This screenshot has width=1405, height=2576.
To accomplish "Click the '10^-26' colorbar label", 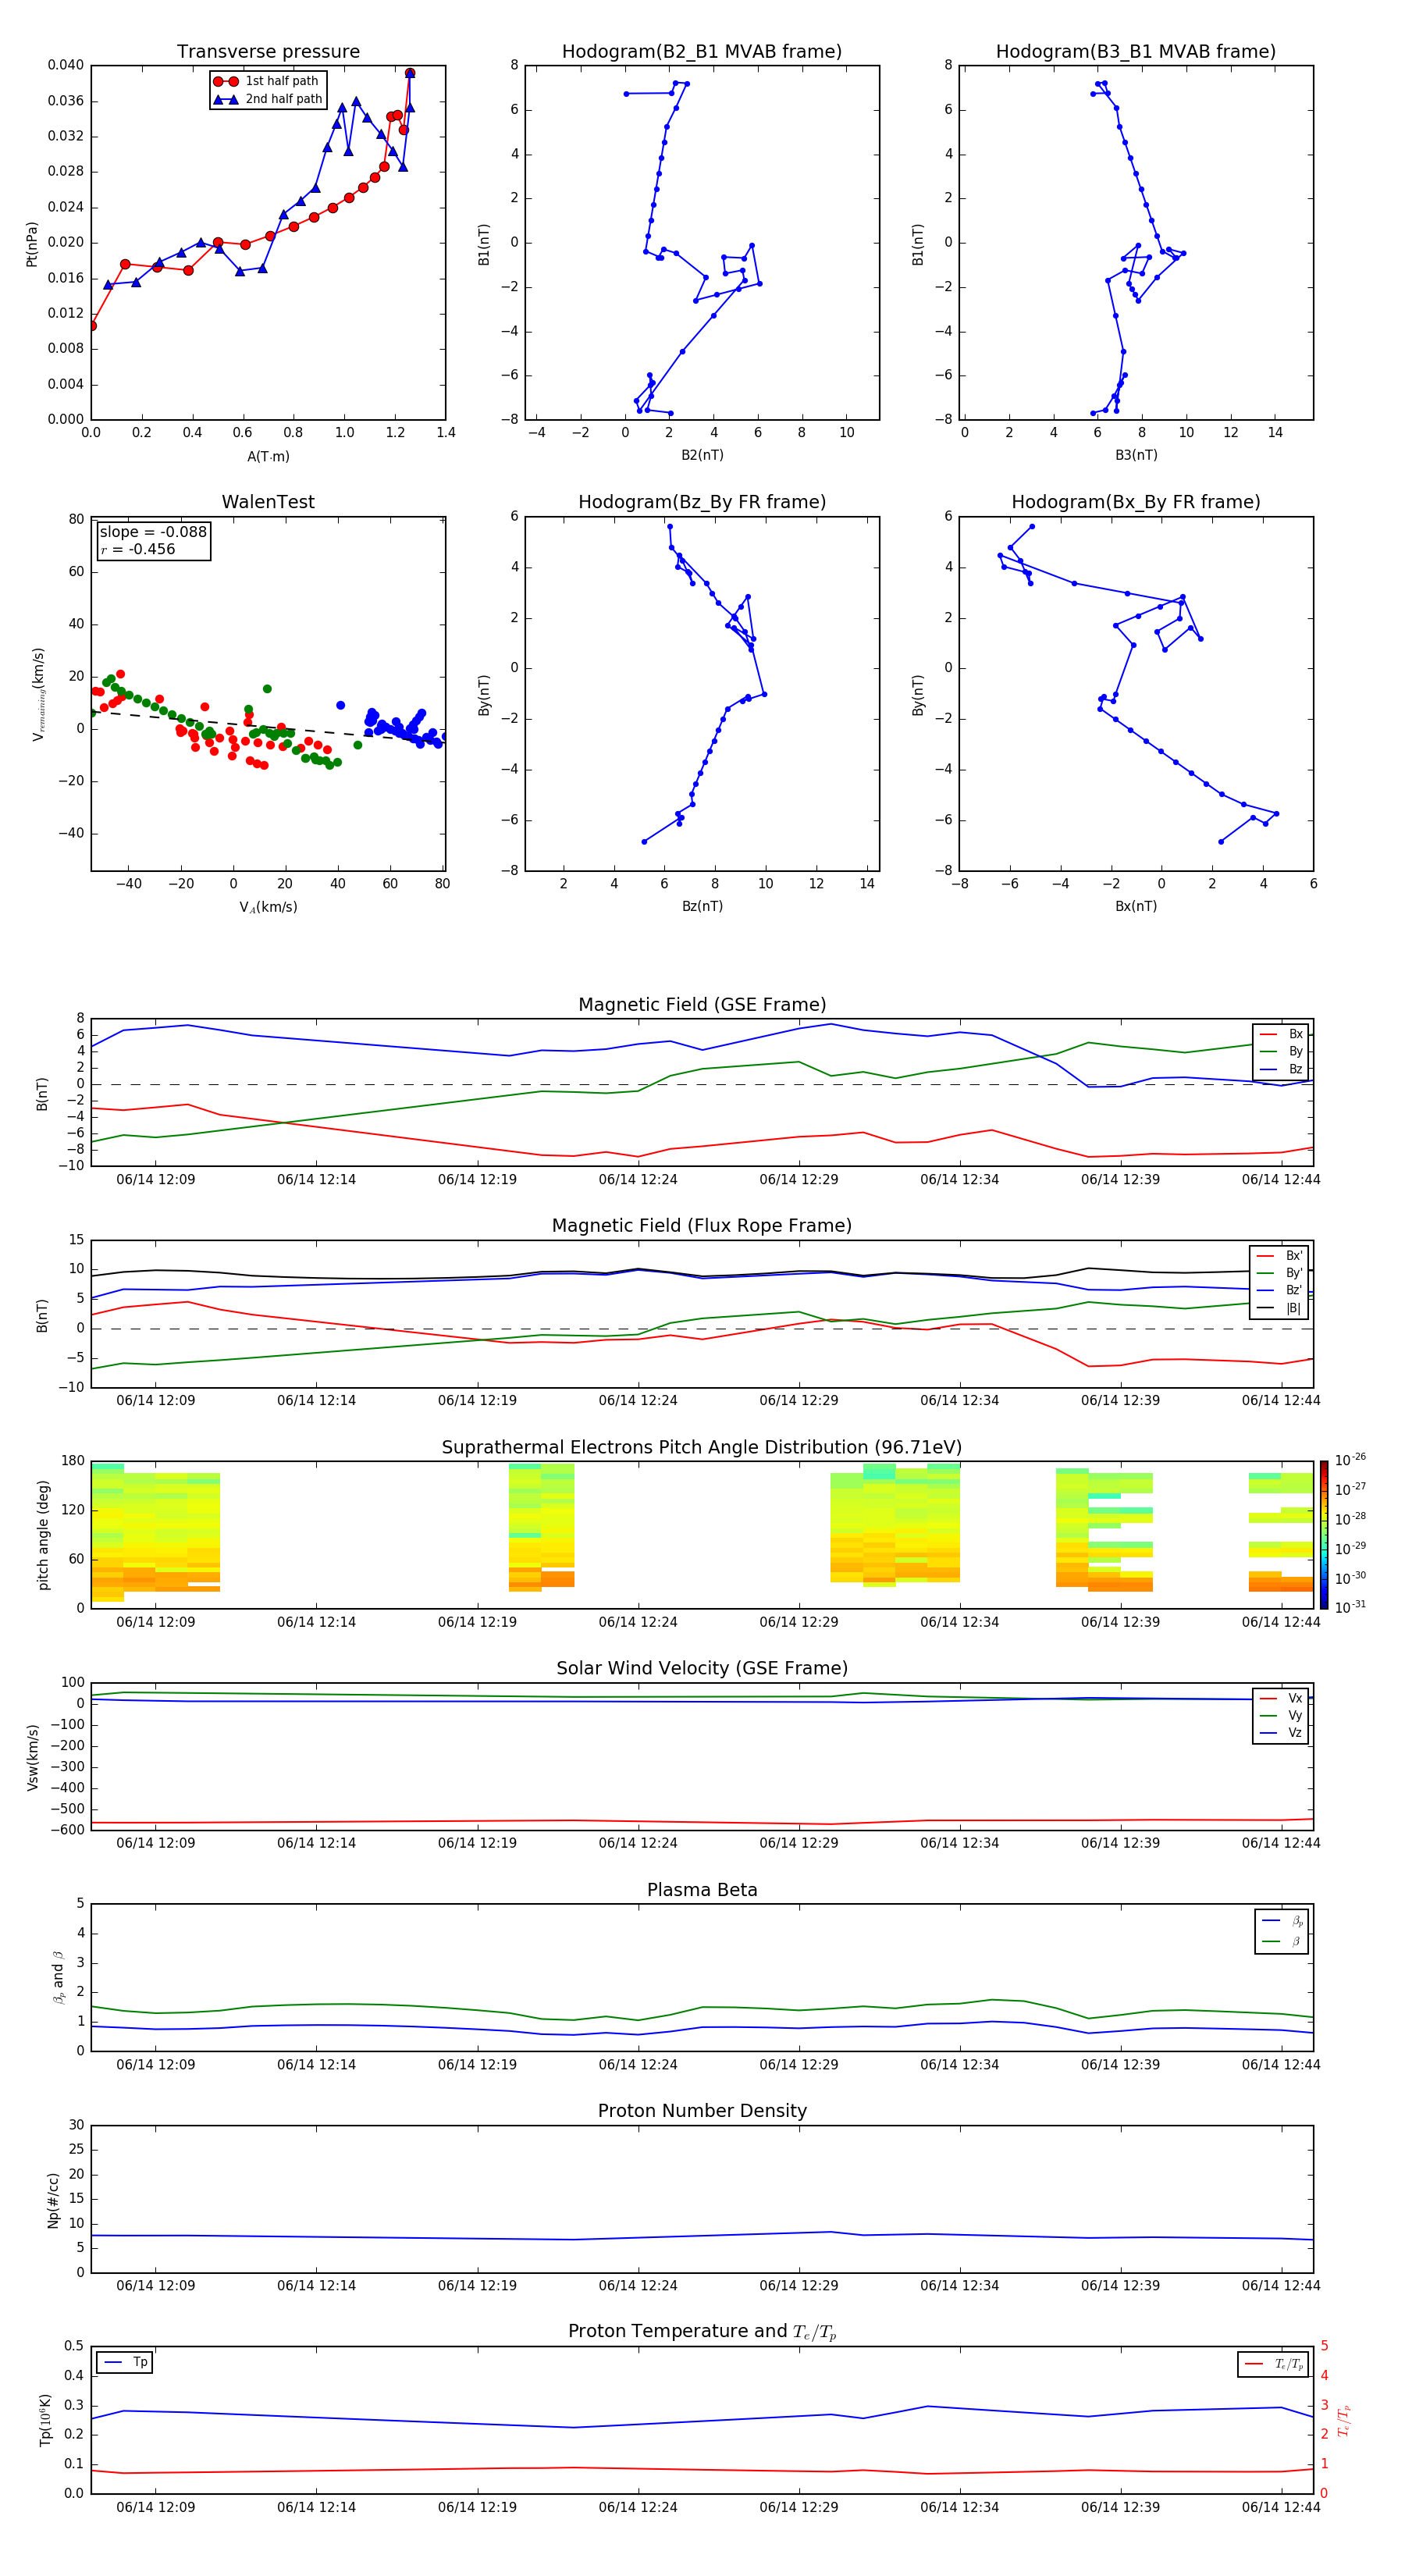I will [x=1350, y=1460].
